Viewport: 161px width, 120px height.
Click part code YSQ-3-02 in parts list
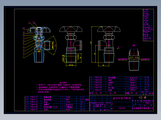tap(98, 87)
